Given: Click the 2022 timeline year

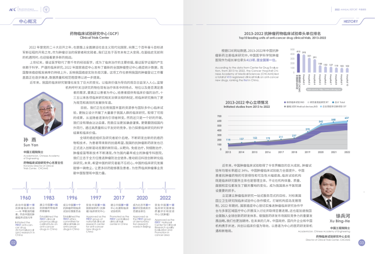Looking at the screenshot, I should (x=165, y=198).
